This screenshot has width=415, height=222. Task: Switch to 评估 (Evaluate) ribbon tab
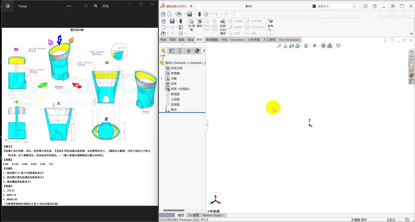point(224,40)
